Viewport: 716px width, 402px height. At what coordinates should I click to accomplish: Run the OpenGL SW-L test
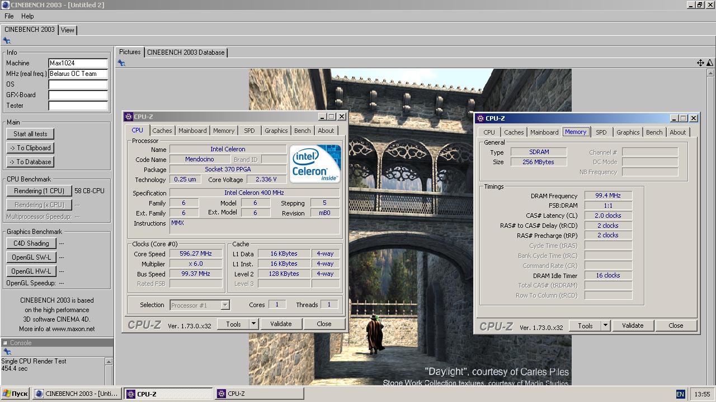click(31, 257)
